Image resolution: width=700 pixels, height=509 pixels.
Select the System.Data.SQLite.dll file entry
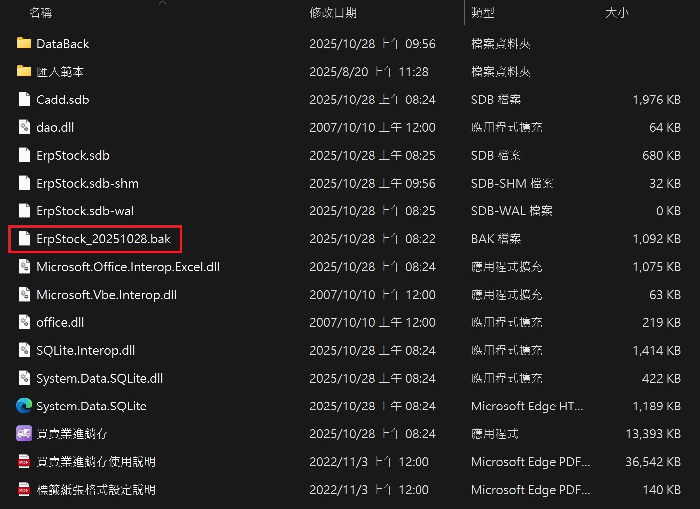click(x=100, y=378)
